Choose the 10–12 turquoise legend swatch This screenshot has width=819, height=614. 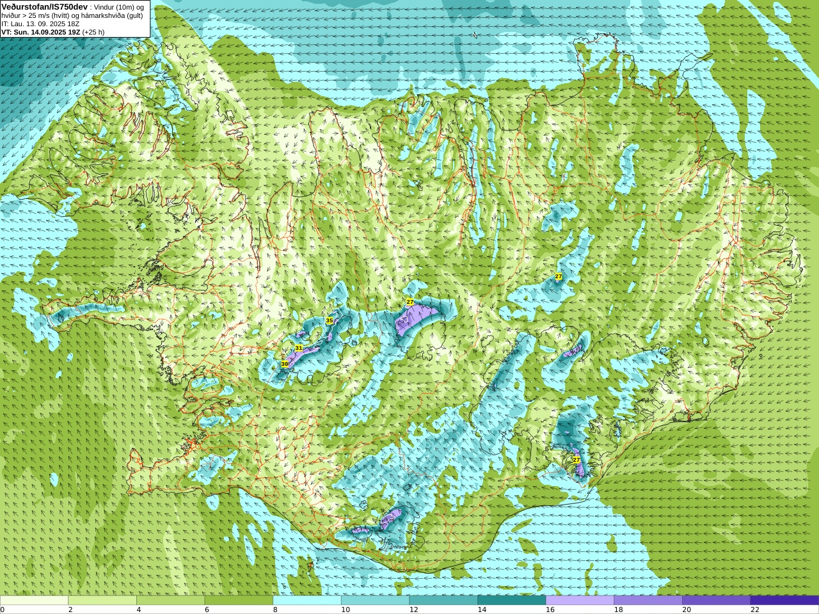tap(375, 601)
